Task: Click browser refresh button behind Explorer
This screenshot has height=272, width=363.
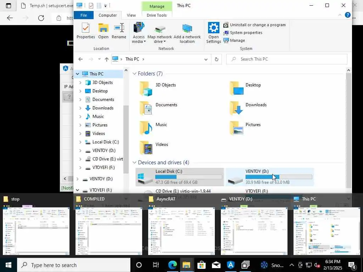Action: pyautogui.click(x=41, y=18)
